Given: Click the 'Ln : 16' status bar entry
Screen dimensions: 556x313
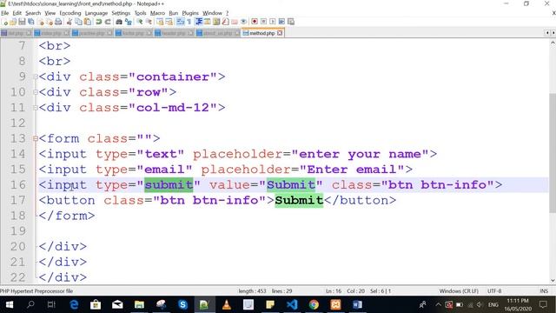Looking at the screenshot, I should pos(334,291).
